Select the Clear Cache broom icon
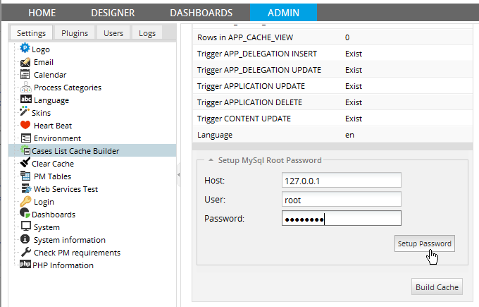479x307 pixels. pos(25,164)
